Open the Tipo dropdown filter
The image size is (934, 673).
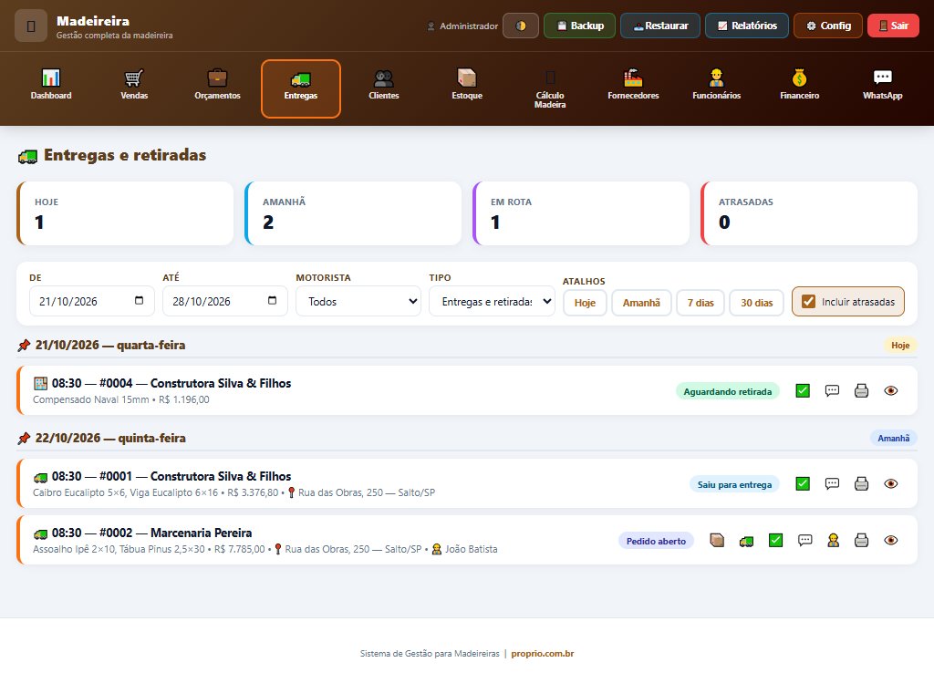[x=492, y=301]
